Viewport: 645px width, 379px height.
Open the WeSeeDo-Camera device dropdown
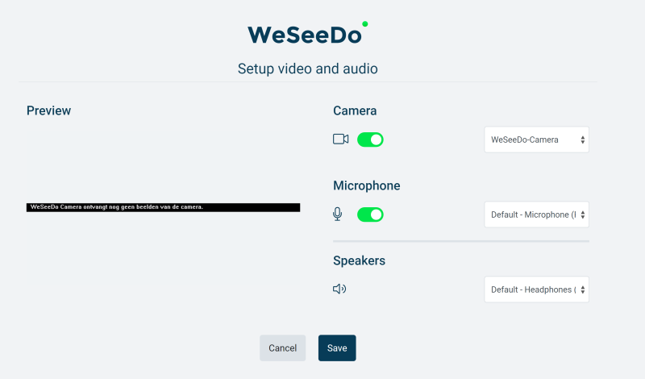click(x=536, y=140)
